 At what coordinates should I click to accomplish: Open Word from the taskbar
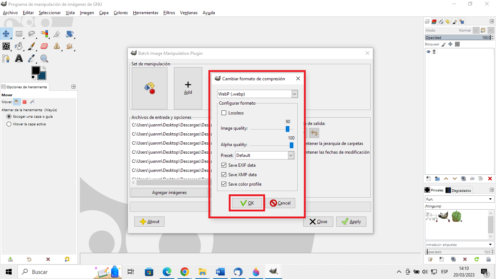pos(220,272)
